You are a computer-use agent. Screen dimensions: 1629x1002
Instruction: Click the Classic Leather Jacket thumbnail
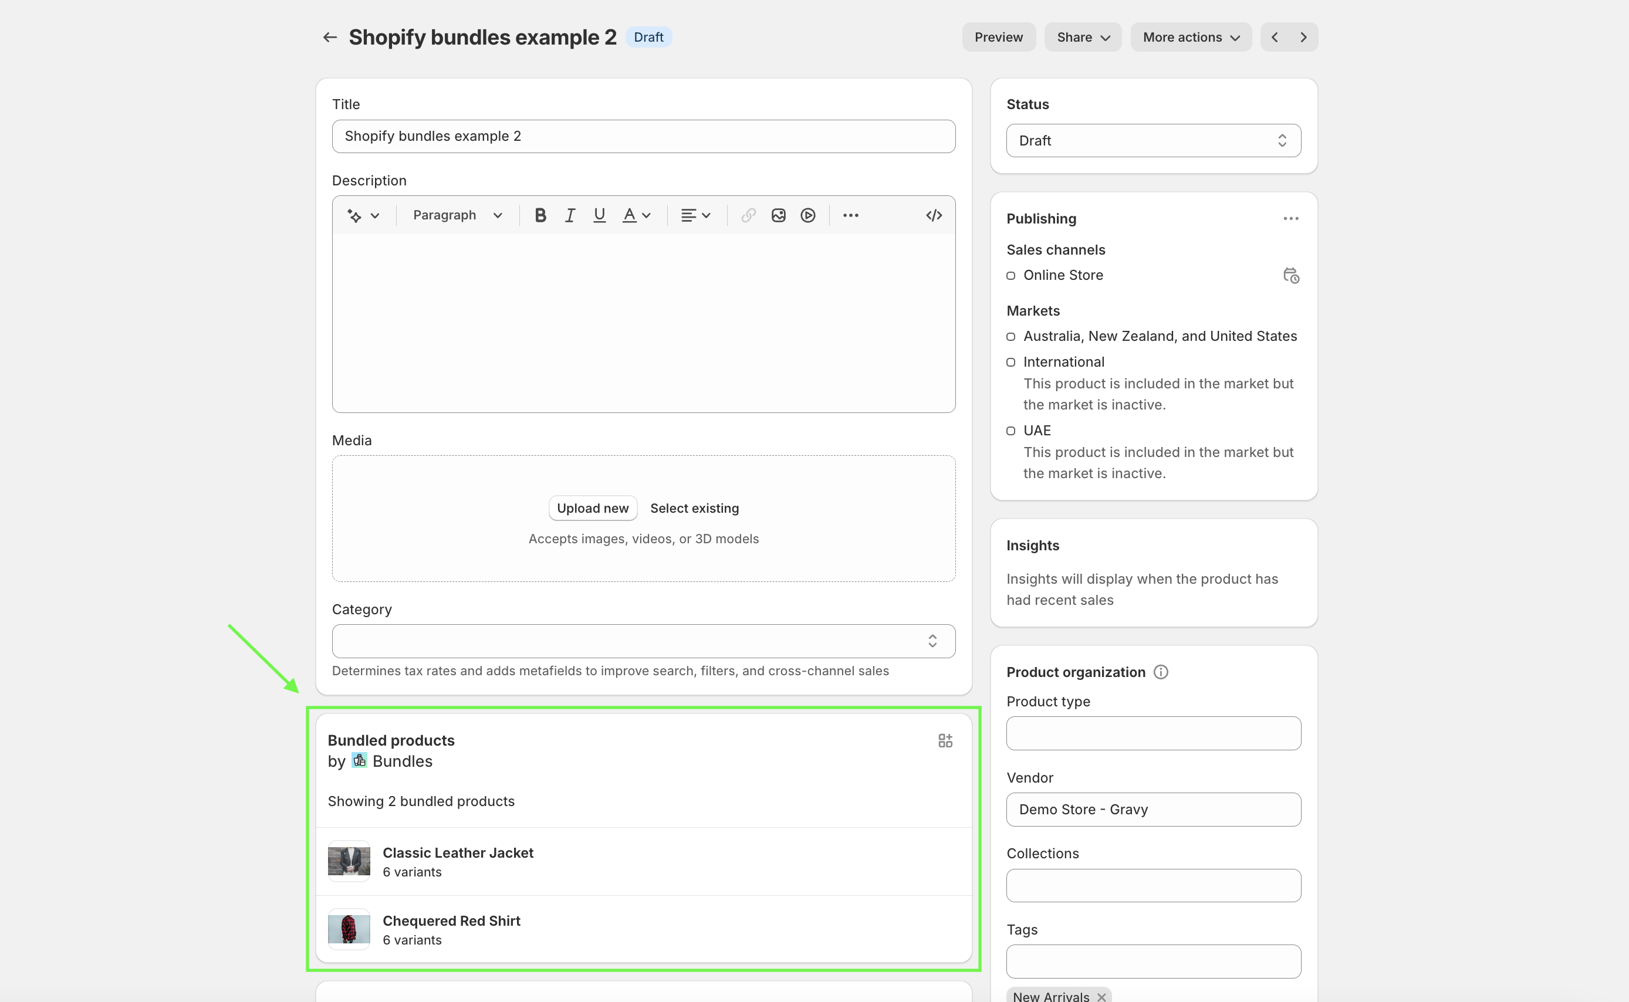pyautogui.click(x=349, y=862)
